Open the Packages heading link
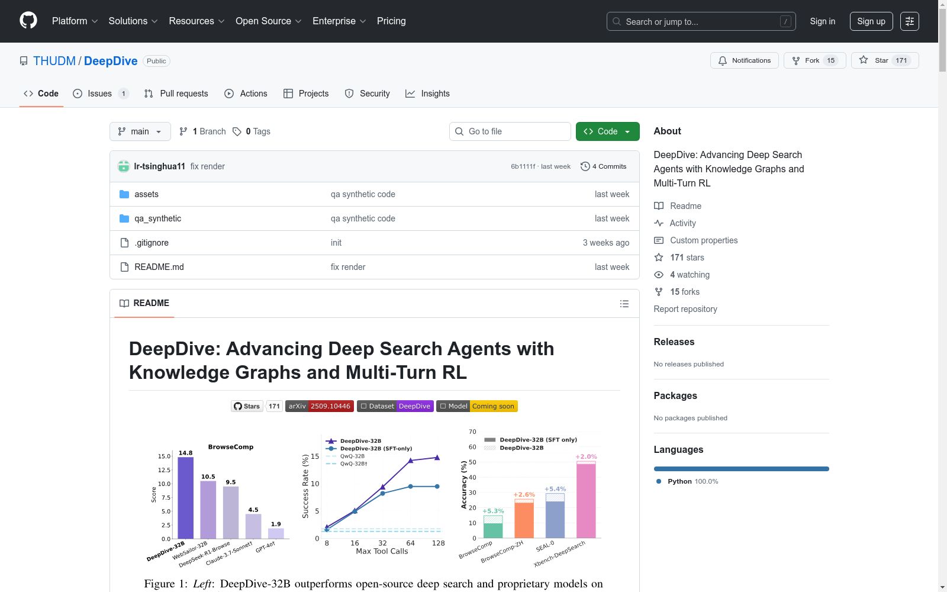Image resolution: width=947 pixels, height=592 pixels. click(x=675, y=396)
